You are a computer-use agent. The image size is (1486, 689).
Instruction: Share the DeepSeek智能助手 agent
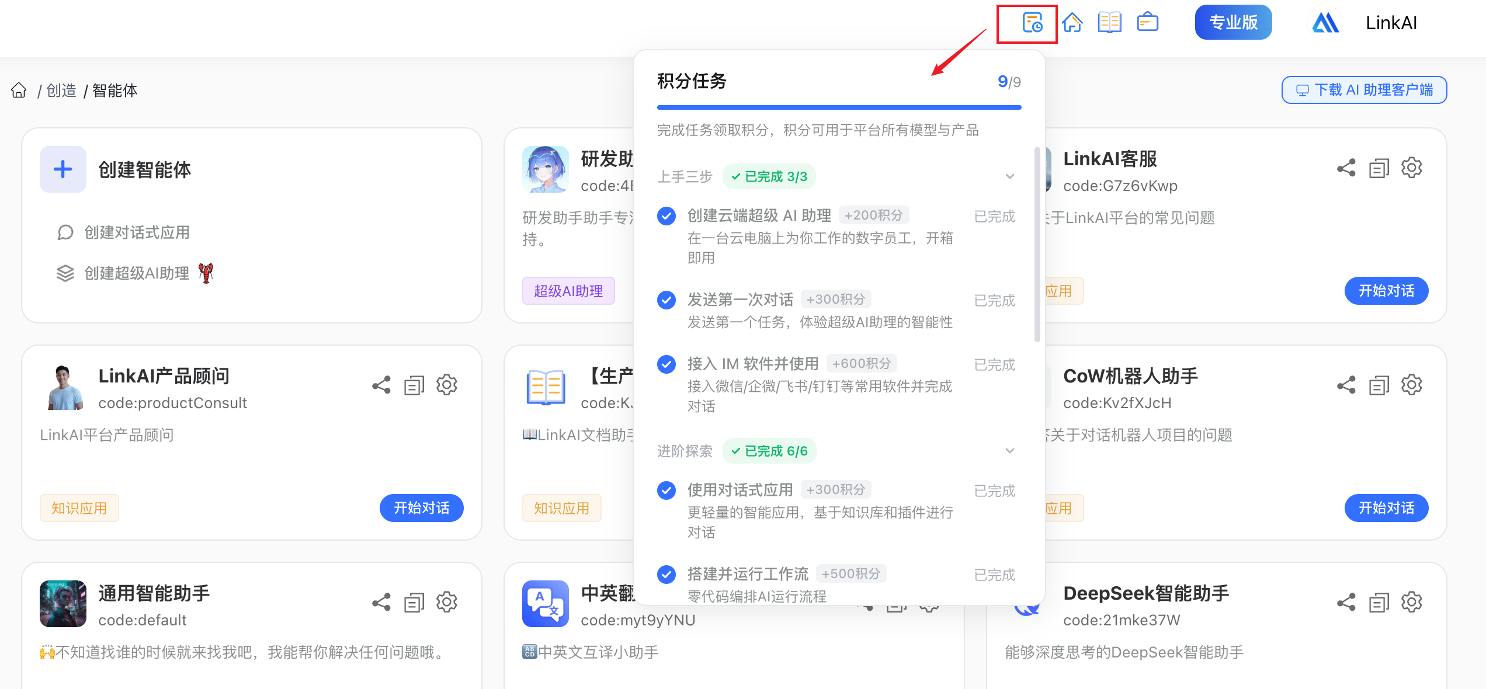point(1346,603)
